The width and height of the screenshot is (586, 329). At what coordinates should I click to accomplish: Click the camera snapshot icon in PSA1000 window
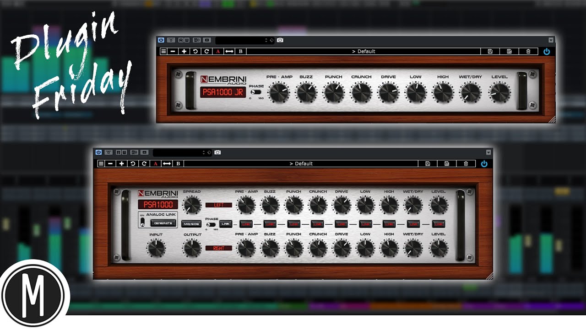click(x=218, y=152)
